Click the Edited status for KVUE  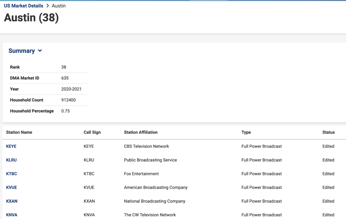(328, 188)
